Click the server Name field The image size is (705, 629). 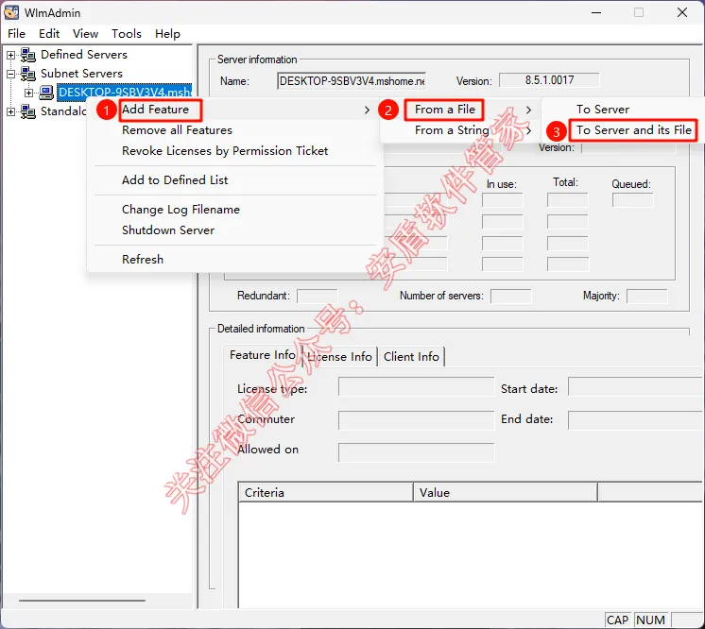click(352, 81)
